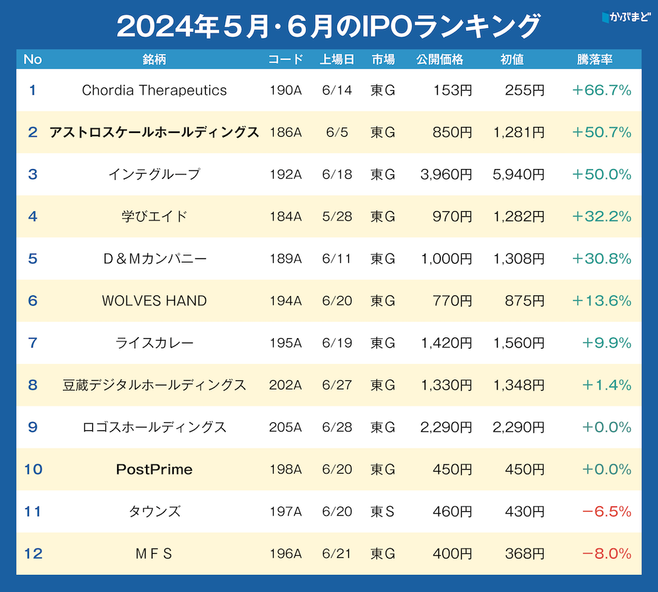658x592 pixels.
Task: Click stock code 197A
Action: click(x=286, y=512)
